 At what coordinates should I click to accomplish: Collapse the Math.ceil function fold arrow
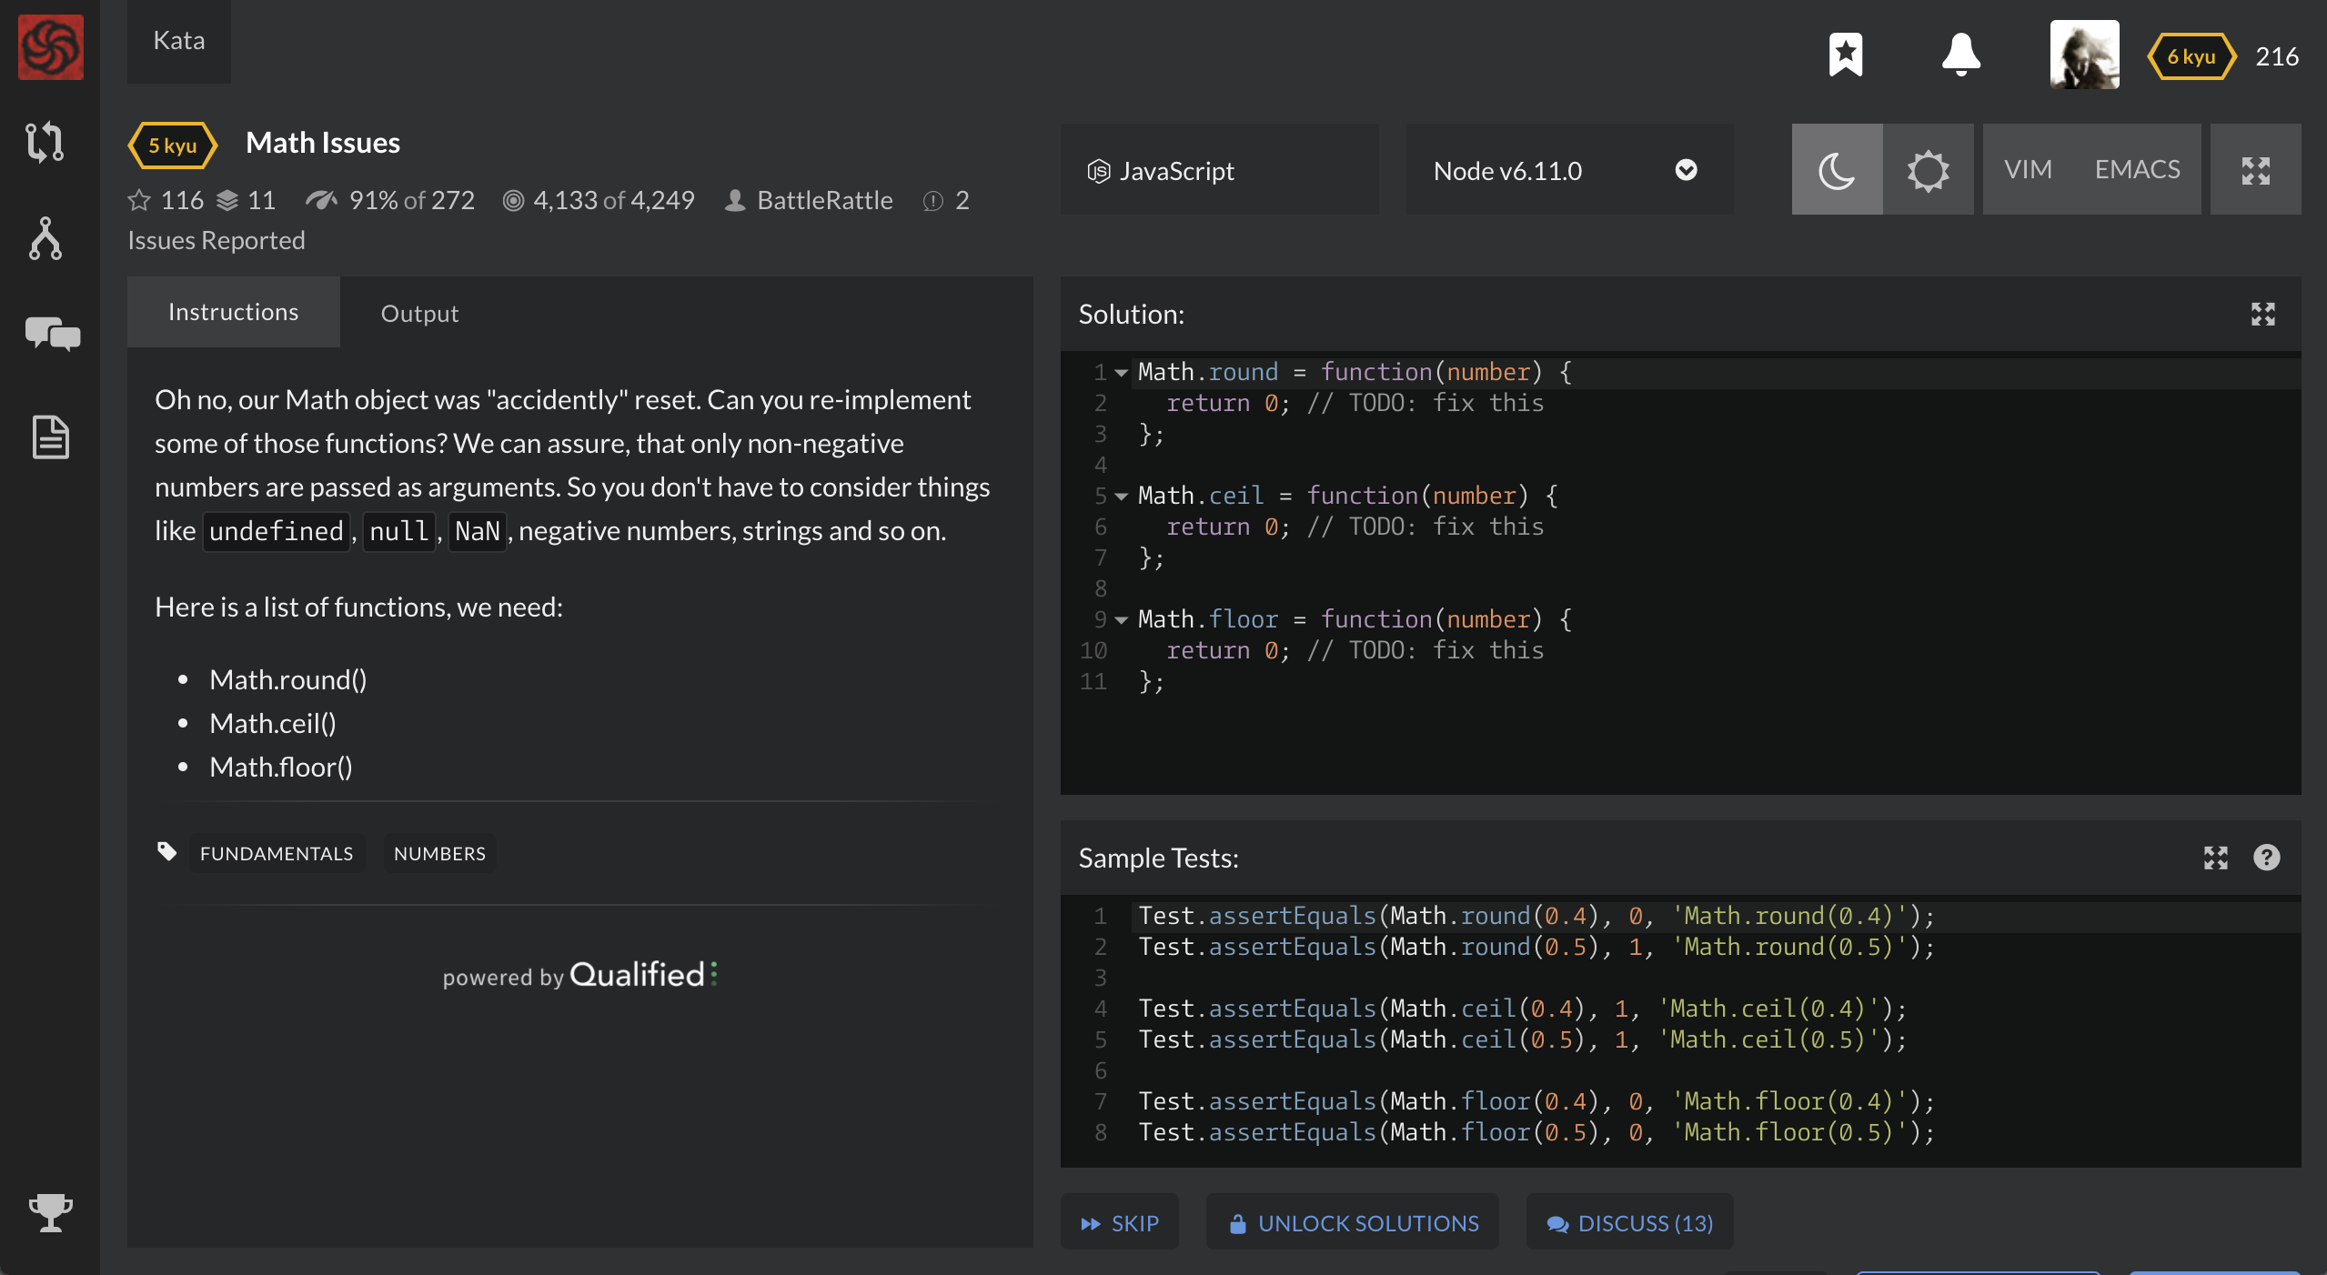pyautogui.click(x=1121, y=497)
